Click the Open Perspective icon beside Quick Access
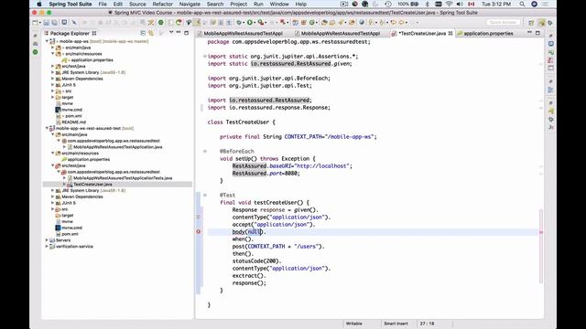Screen dimensions: 586x329 click(531, 23)
